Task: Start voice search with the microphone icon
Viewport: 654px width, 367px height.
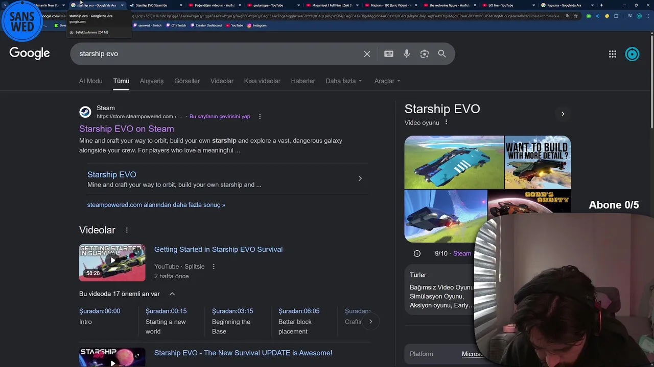Action: point(407,54)
